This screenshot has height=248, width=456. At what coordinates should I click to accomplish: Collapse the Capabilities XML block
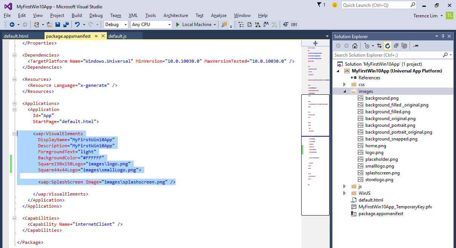click(x=14, y=218)
